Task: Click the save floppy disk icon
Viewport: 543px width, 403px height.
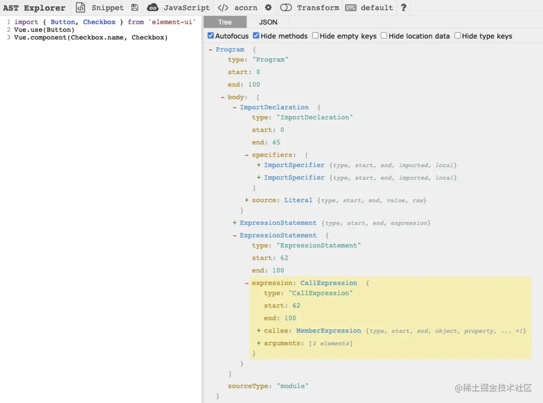Action: click(x=135, y=8)
